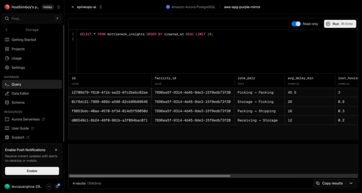Click the spineops-ai project logo icon

[73, 7]
